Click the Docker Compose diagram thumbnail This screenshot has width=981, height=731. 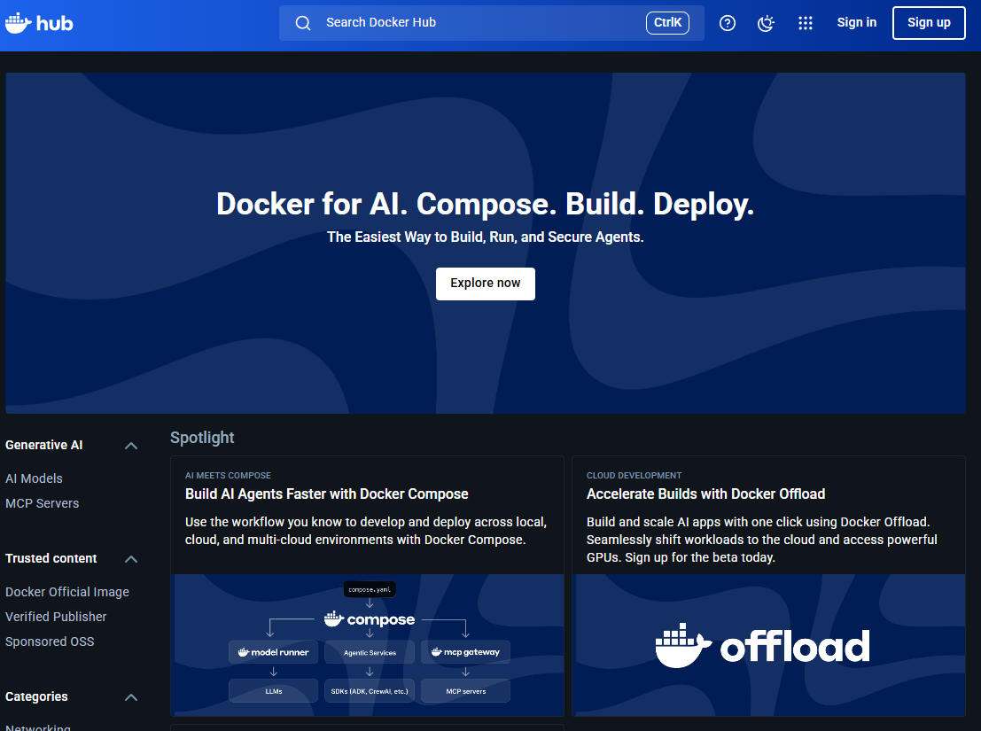368,645
